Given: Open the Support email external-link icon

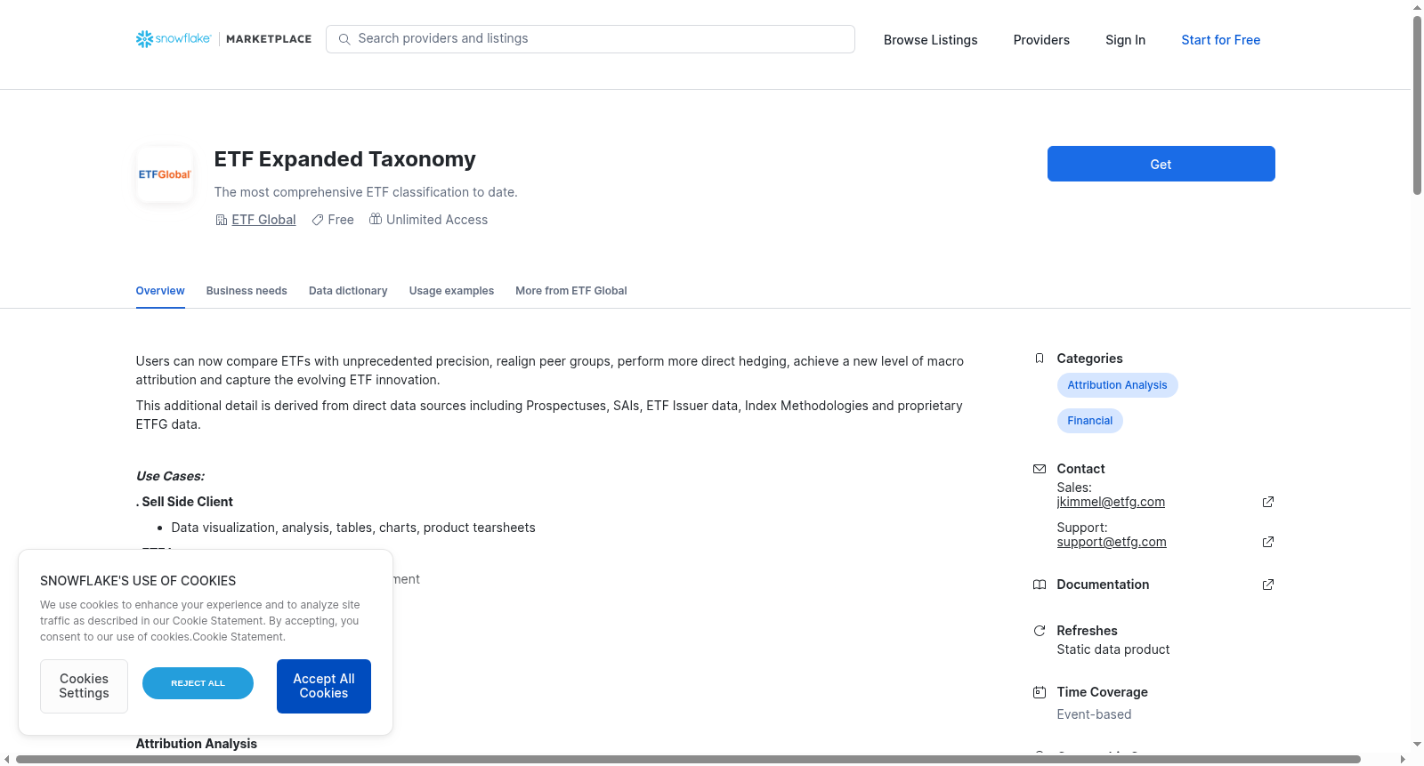Looking at the screenshot, I should coord(1268,542).
